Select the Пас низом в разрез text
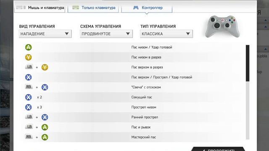The width and height of the screenshot is (269, 151). pyautogui.click(x=146, y=57)
